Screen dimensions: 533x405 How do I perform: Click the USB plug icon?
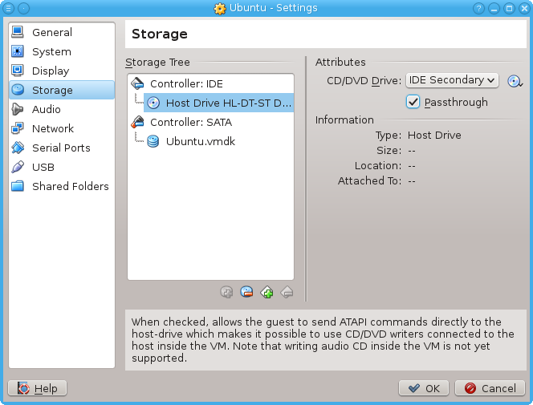click(x=18, y=167)
